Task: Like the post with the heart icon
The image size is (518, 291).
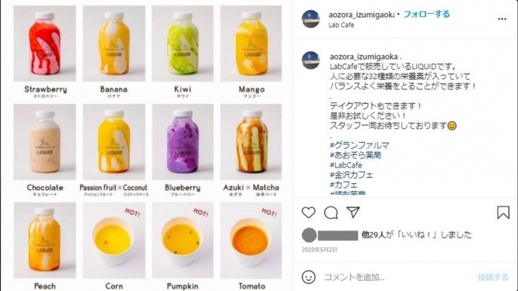Action: pyautogui.click(x=309, y=213)
